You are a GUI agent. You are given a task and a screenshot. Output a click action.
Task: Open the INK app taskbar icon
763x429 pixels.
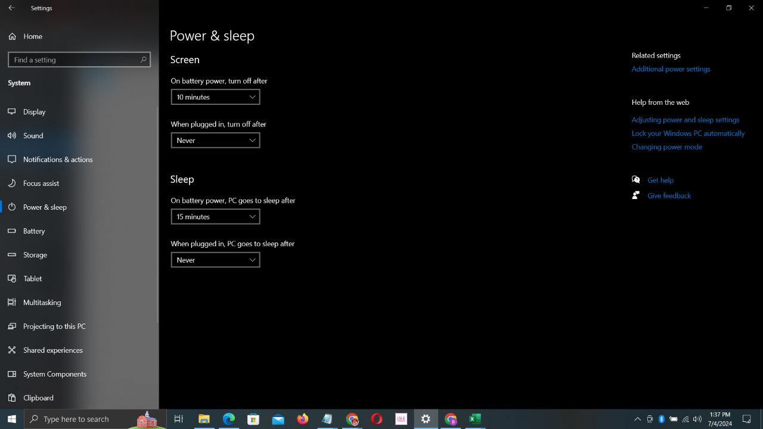tap(401, 419)
